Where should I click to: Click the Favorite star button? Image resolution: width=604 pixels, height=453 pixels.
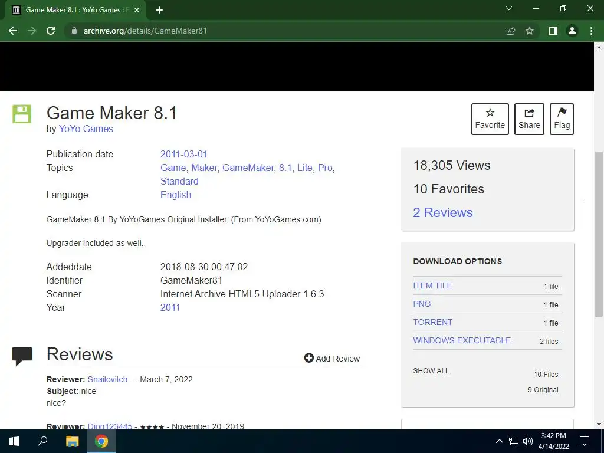tap(490, 119)
